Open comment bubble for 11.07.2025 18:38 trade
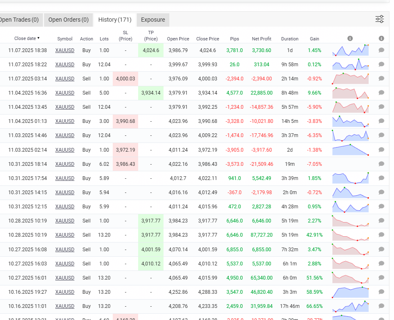The height and width of the screenshot is (320, 394). [x=381, y=50]
